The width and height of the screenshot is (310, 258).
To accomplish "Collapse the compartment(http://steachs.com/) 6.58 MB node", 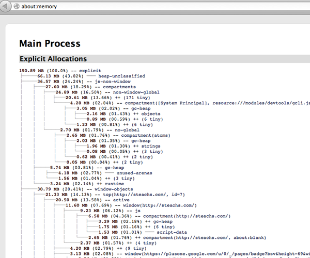I will pos(159,216).
